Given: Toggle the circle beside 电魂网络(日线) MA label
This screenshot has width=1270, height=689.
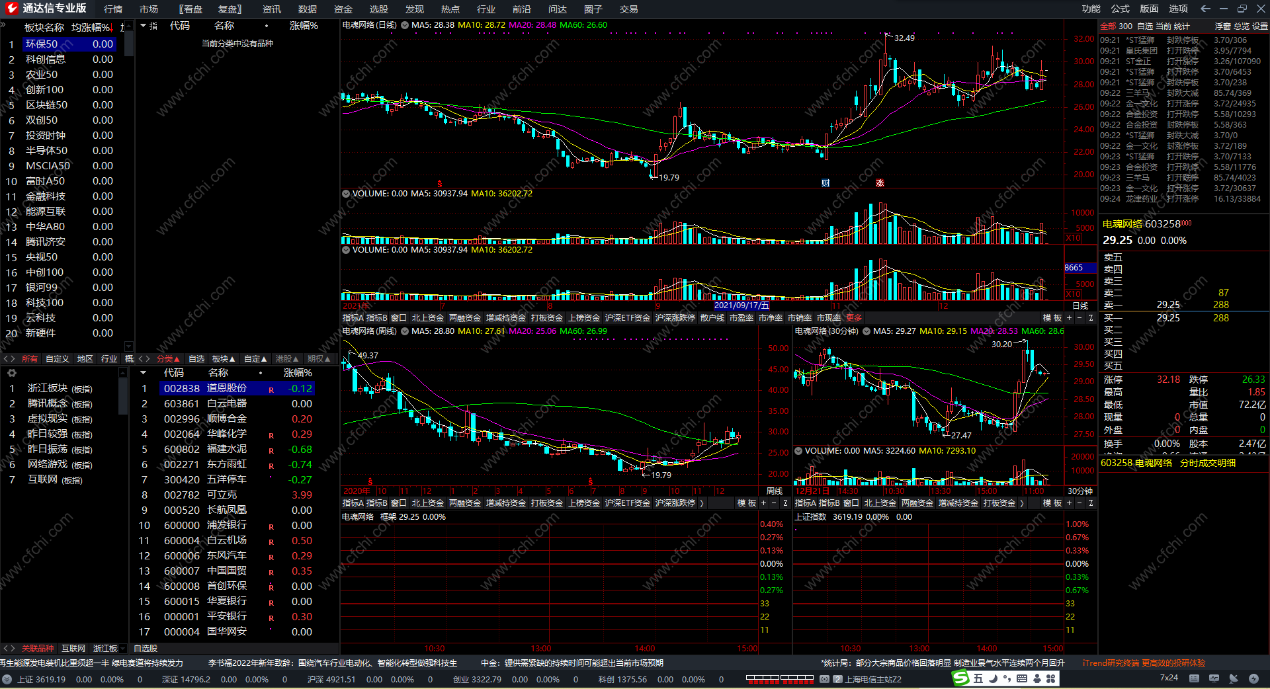Looking at the screenshot, I should (404, 25).
